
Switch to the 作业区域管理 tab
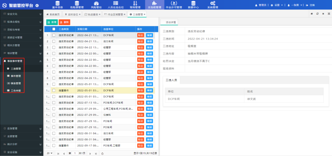[x=114, y=14]
